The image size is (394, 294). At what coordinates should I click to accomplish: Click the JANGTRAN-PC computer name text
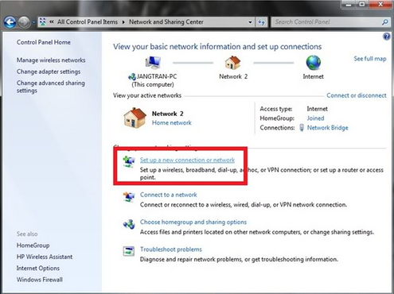pyautogui.click(x=157, y=76)
